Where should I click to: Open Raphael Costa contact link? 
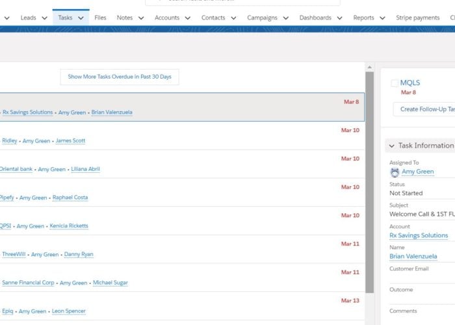70,198
